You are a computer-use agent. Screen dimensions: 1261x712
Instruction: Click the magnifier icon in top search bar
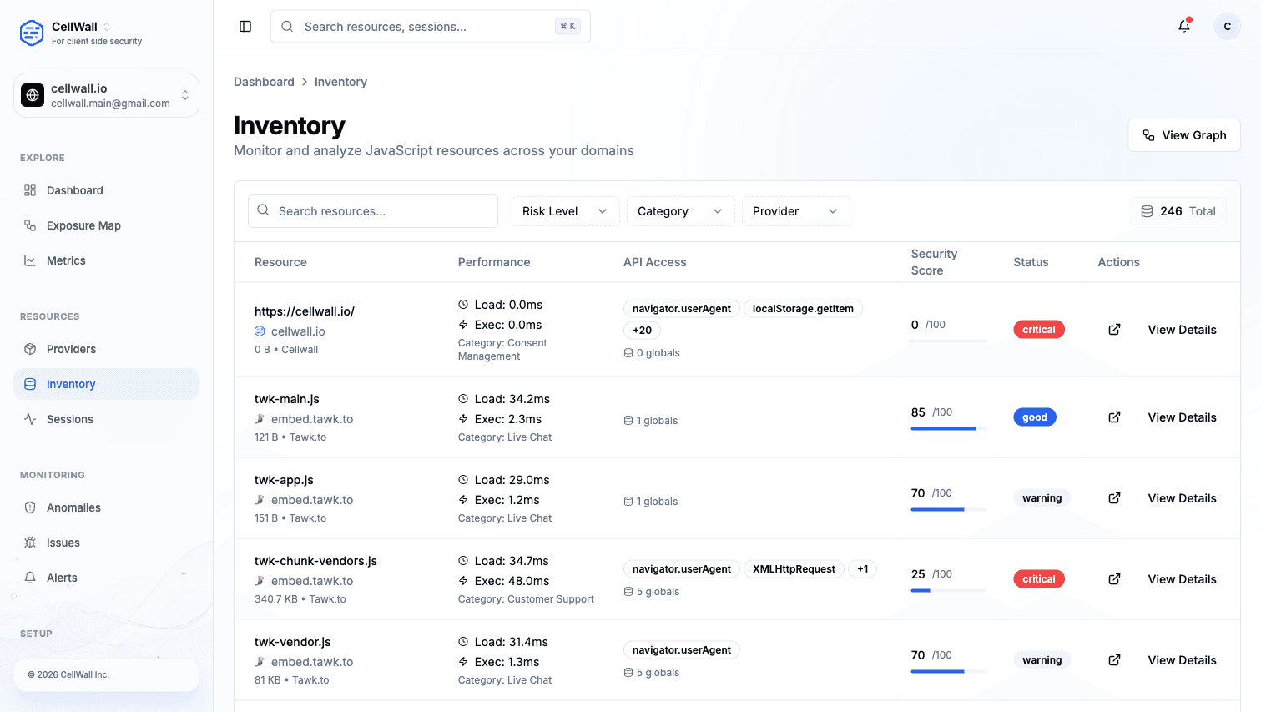click(287, 27)
